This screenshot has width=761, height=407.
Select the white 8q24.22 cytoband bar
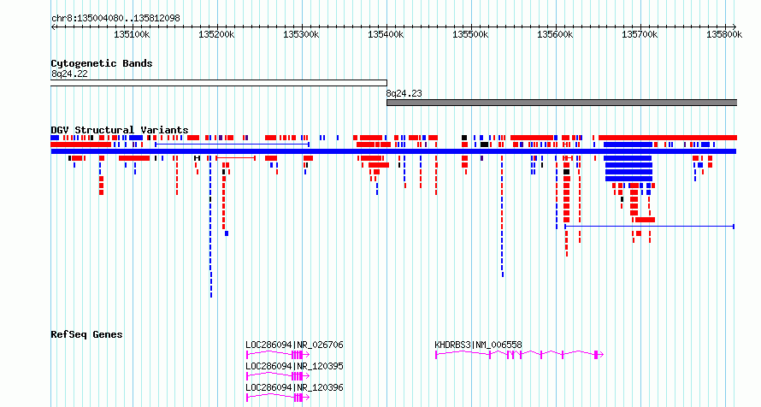[219, 83]
